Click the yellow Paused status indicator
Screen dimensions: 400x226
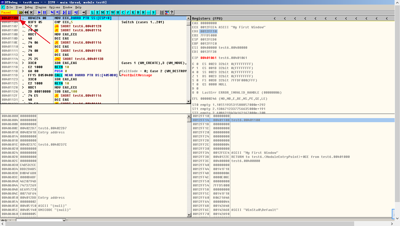tap(9, 12)
